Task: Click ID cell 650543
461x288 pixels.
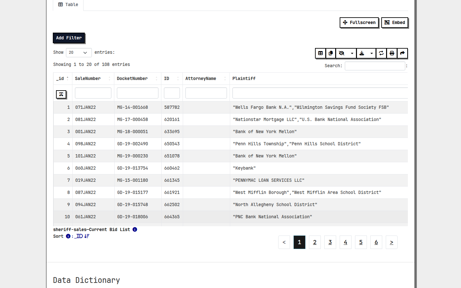Action: coord(172,144)
